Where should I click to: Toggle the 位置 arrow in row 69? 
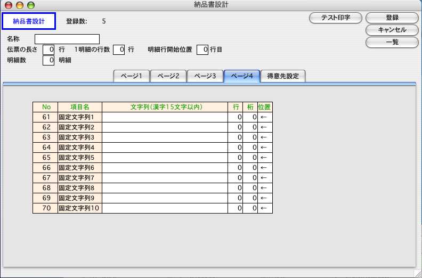coord(265,198)
